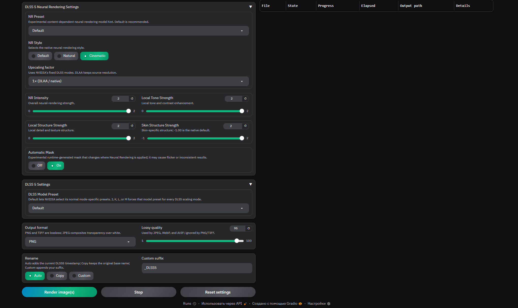Collapse the DLSS 5 Settings section
The height and width of the screenshot is (308, 518).
250,184
